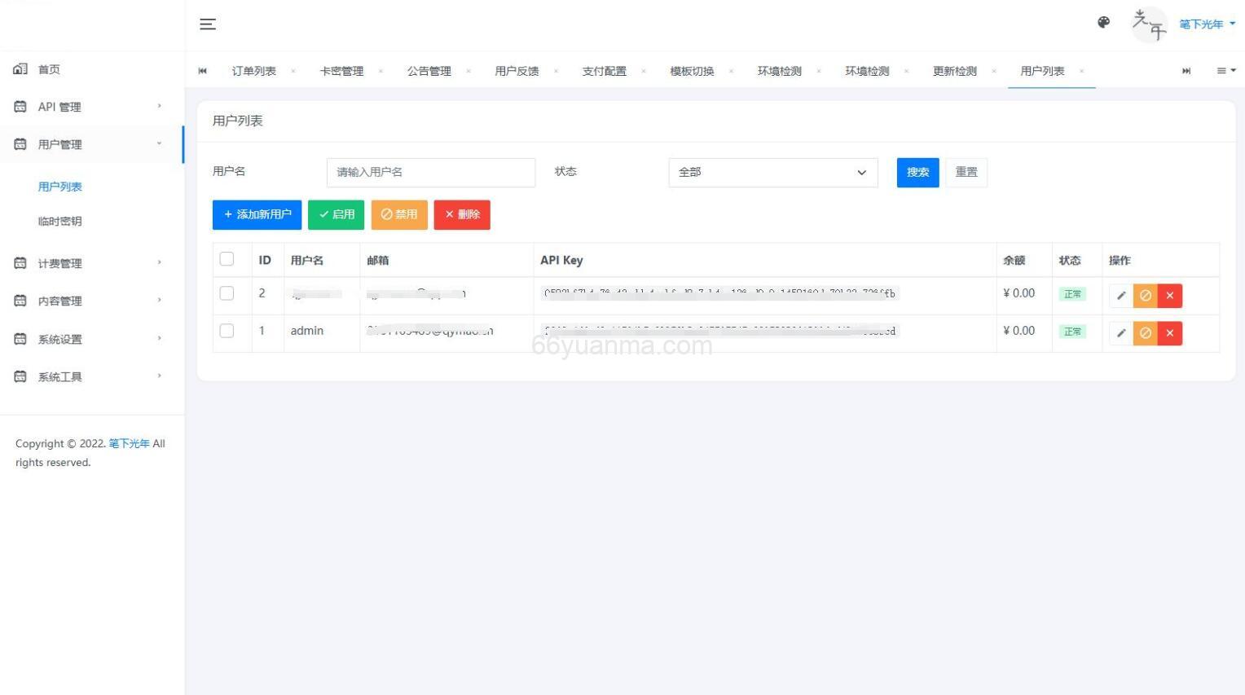Check the select-all checkbox in table header
Viewport: 1245px width, 695px height.
coord(227,258)
